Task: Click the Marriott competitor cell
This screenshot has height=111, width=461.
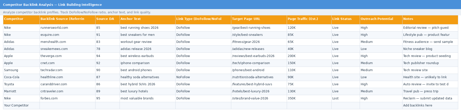Action: pyautogui.click(x=21, y=92)
